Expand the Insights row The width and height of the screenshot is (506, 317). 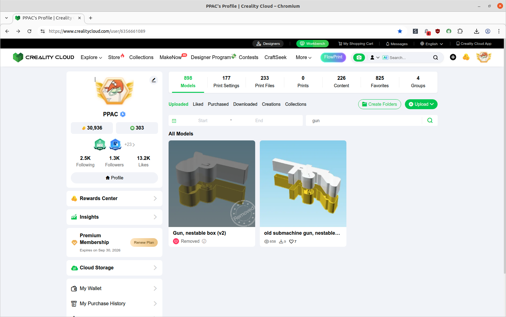click(x=114, y=217)
